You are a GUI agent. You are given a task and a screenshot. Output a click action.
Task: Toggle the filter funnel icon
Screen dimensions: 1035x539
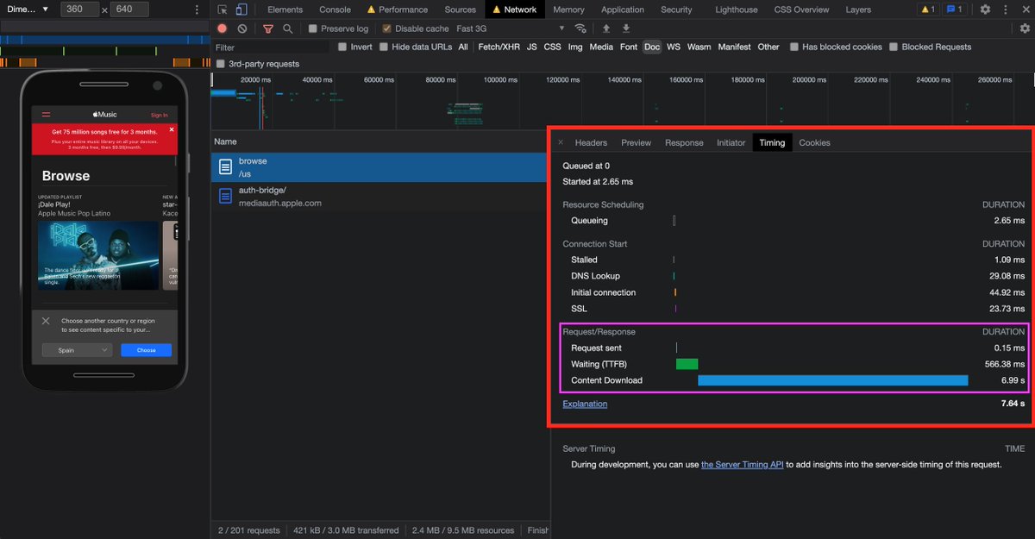(x=268, y=28)
